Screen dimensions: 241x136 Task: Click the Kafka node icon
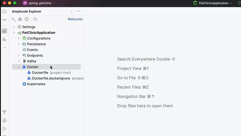point(24,61)
